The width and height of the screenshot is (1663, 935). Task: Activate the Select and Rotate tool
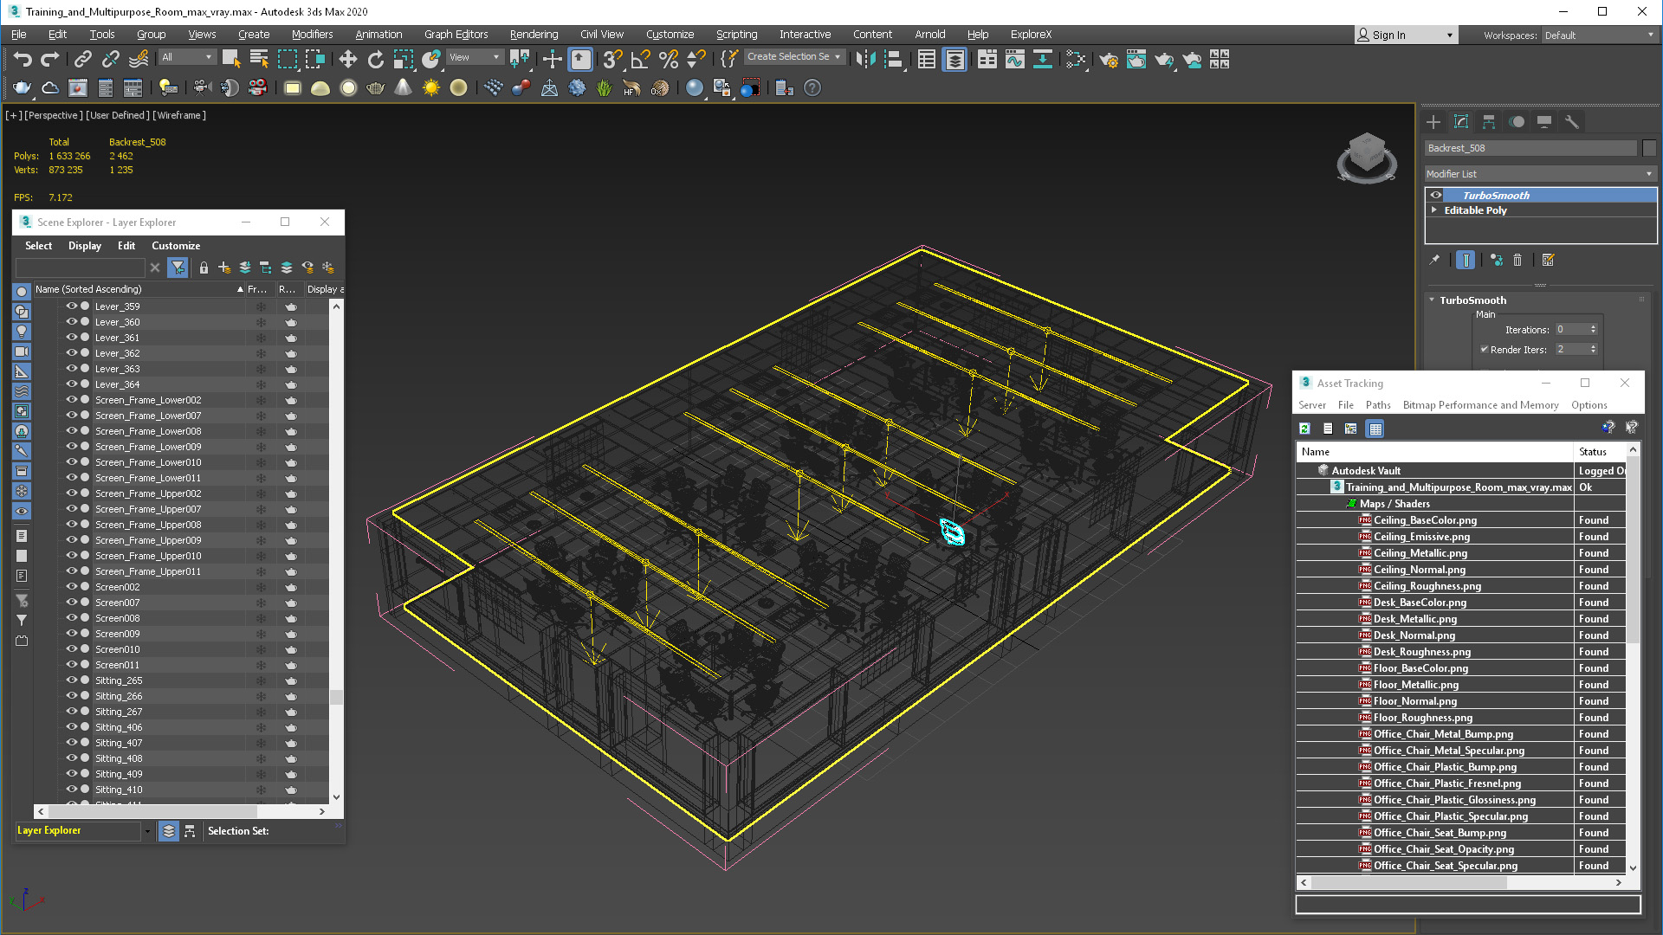tap(376, 59)
